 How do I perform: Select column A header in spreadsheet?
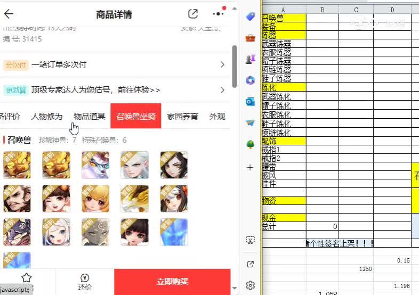click(284, 10)
